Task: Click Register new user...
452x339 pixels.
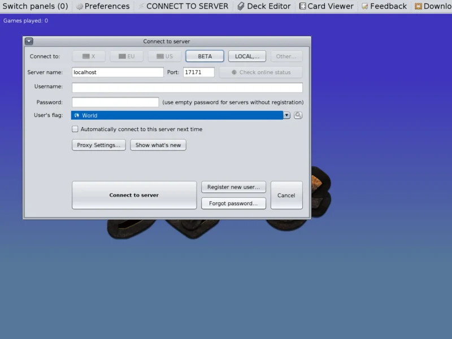Action: tap(233, 187)
